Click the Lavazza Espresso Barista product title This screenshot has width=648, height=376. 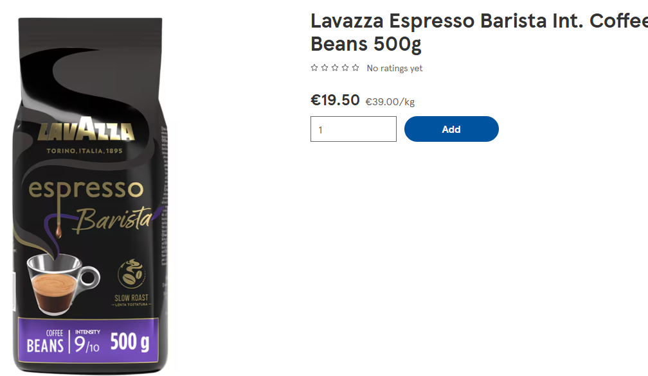(479, 32)
